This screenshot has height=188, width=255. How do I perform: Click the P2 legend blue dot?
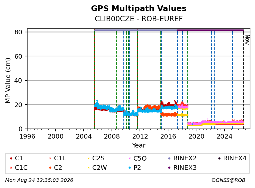130,168
